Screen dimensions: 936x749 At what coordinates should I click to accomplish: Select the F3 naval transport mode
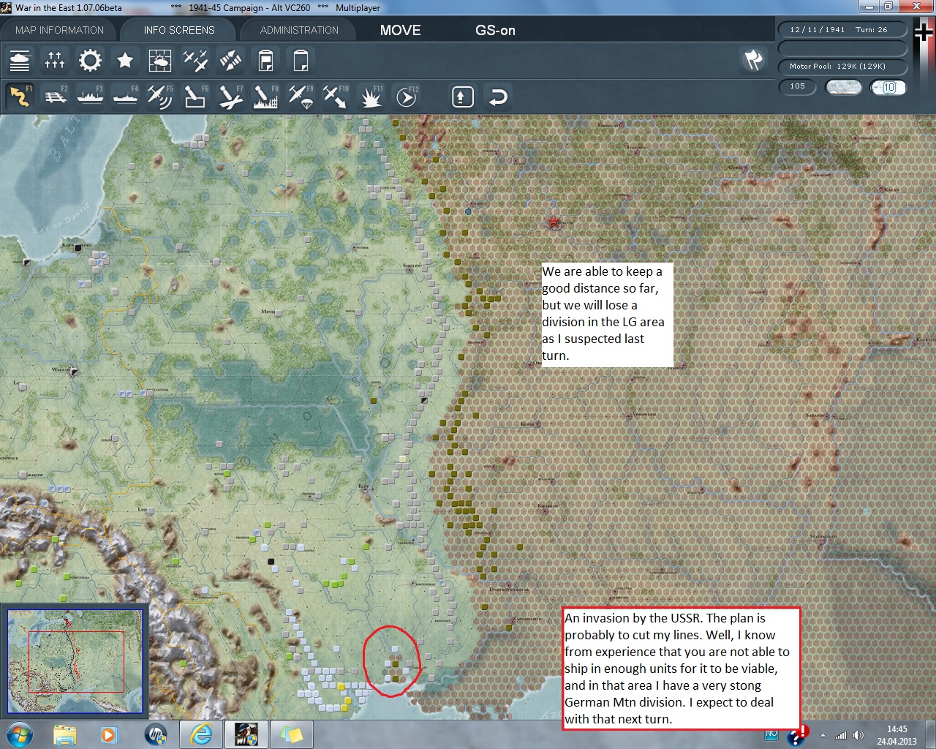[x=90, y=97]
